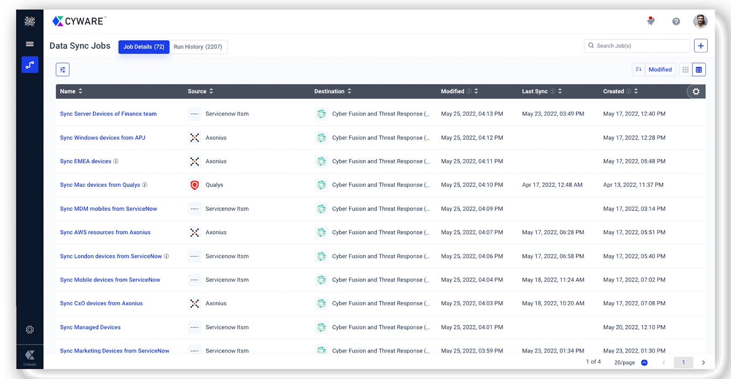Image resolution: width=731 pixels, height=379 pixels.
Task: Select the Job Details (72) tab
Action: 144,47
